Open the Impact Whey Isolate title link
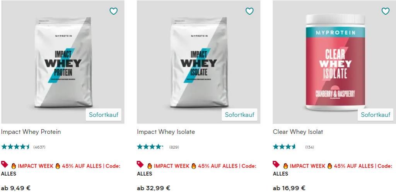The width and height of the screenshot is (396, 196). [x=166, y=132]
